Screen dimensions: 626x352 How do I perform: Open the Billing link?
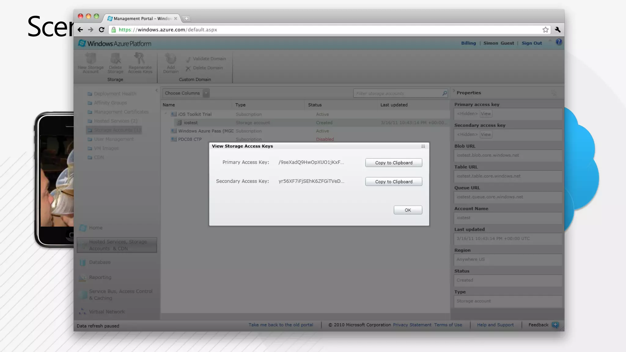(469, 43)
